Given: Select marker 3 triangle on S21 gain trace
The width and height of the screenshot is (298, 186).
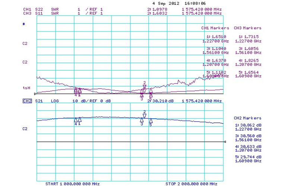Looking at the screenshot, I should tap(142, 120).
